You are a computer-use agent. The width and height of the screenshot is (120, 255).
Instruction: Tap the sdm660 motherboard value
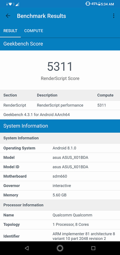click(x=60, y=176)
